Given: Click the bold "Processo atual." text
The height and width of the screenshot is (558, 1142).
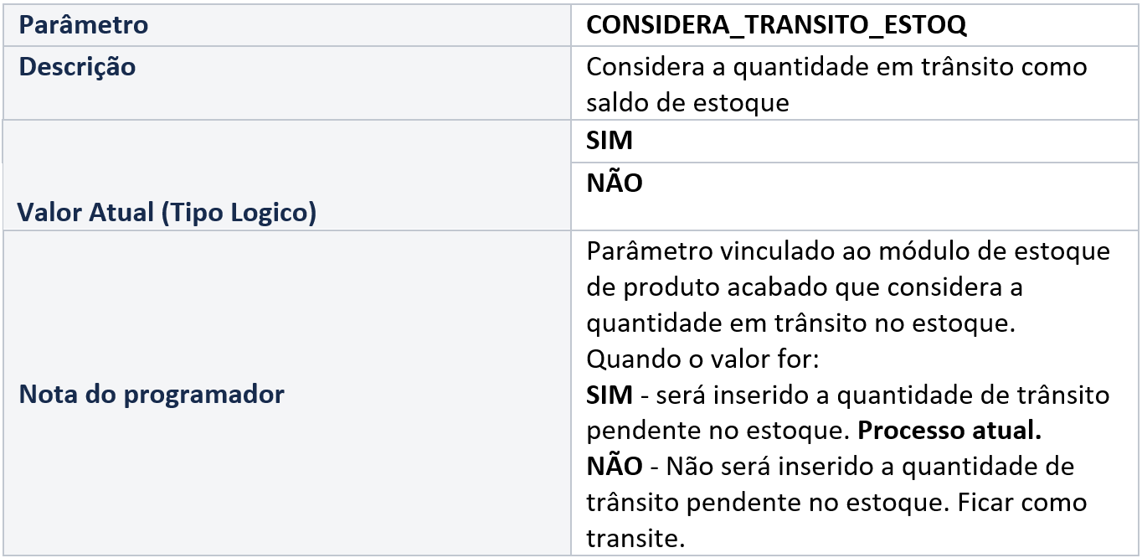Looking at the screenshot, I should (950, 430).
